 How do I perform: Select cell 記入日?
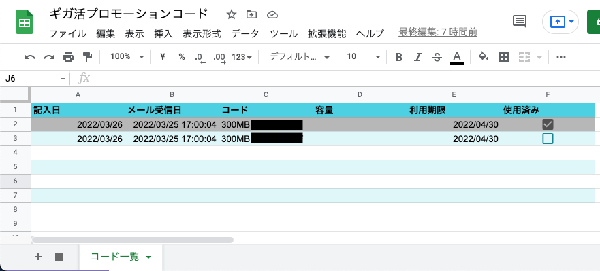(78, 110)
